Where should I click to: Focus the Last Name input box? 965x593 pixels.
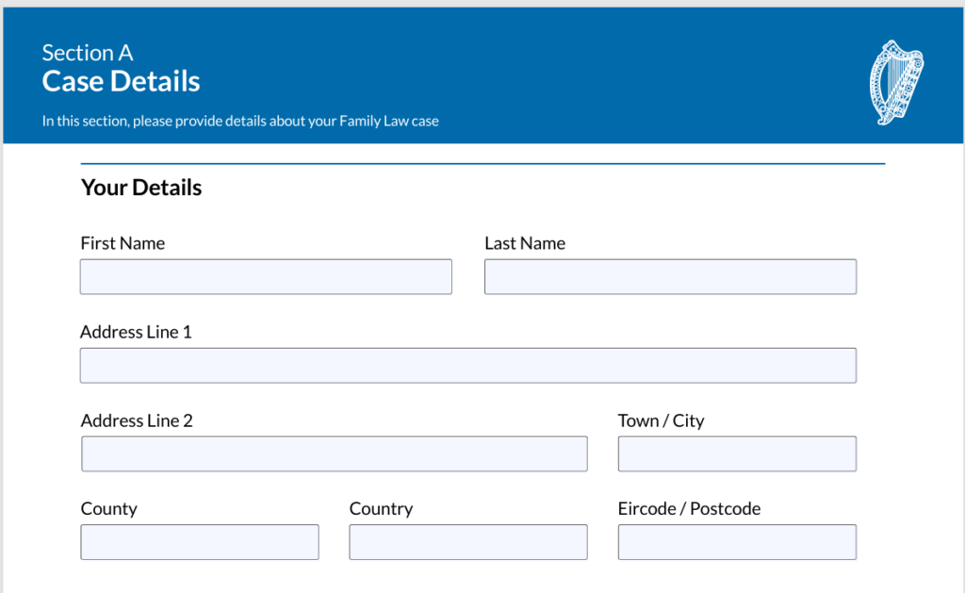[x=670, y=277]
